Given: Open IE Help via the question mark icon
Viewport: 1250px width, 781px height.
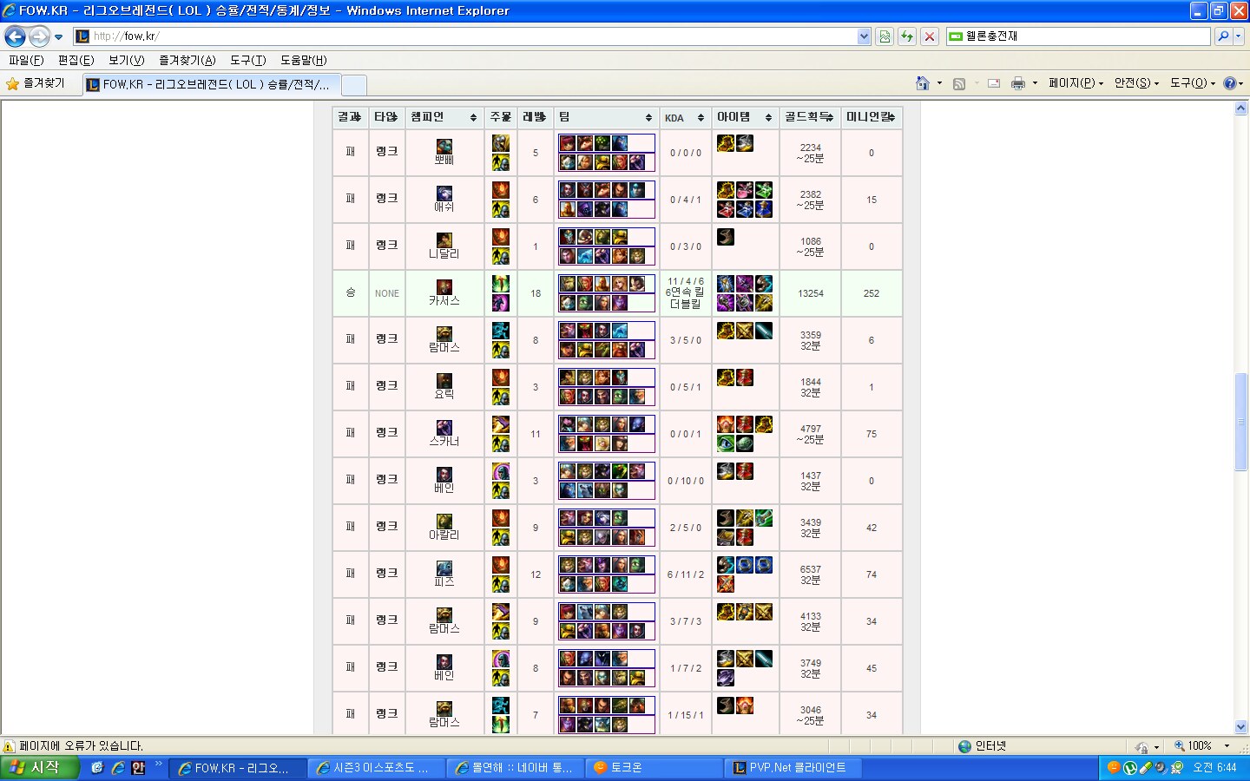Looking at the screenshot, I should [1229, 83].
